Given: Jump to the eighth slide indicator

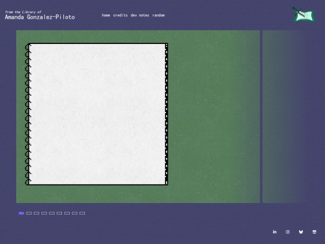Looking at the screenshot, I should 75,213.
